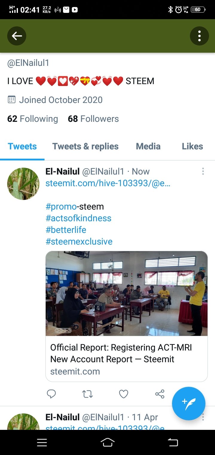Image resolution: width=215 pixels, height=455 pixels.
Task: View the 62 Following list
Action: (x=33, y=119)
